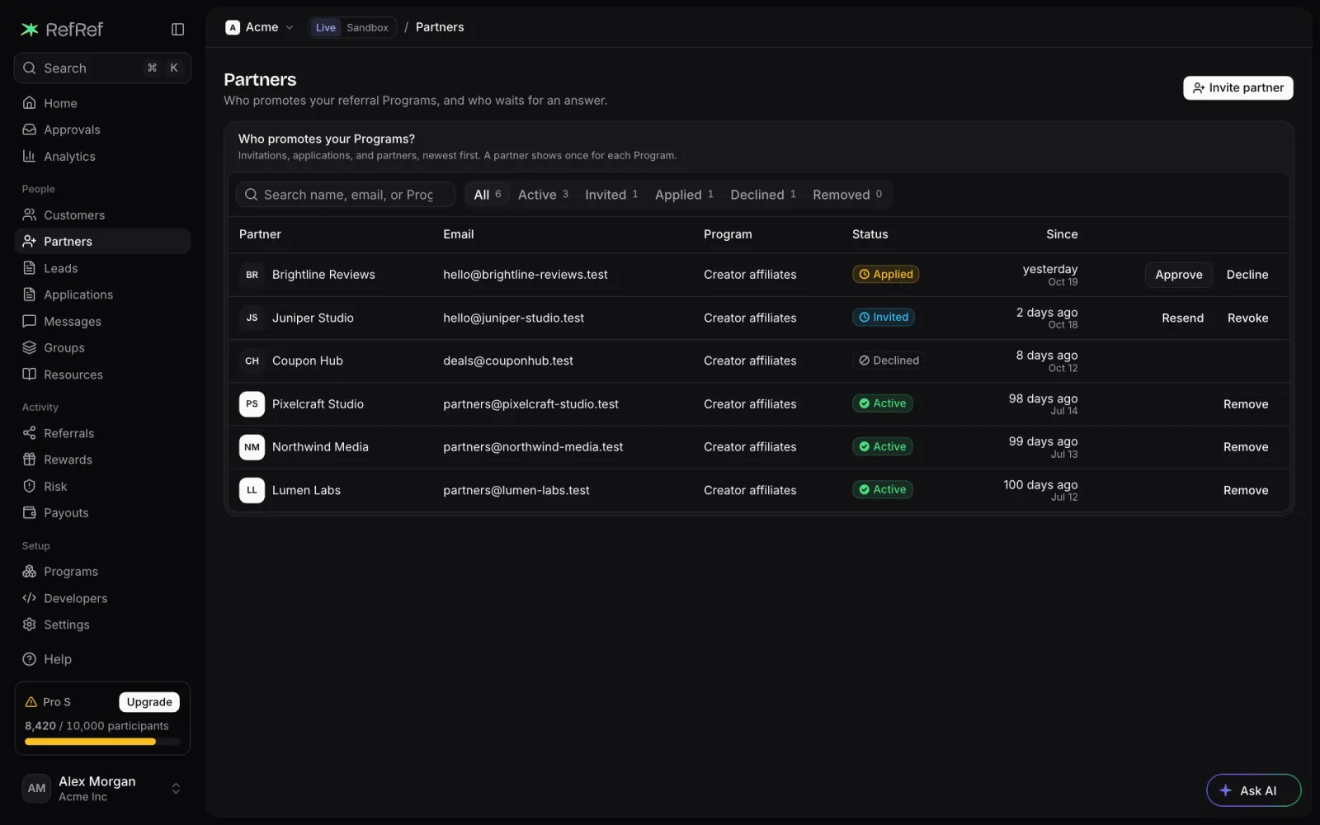The height and width of the screenshot is (825, 1320).
Task: Remove Lumen Labs partner
Action: [1246, 490]
